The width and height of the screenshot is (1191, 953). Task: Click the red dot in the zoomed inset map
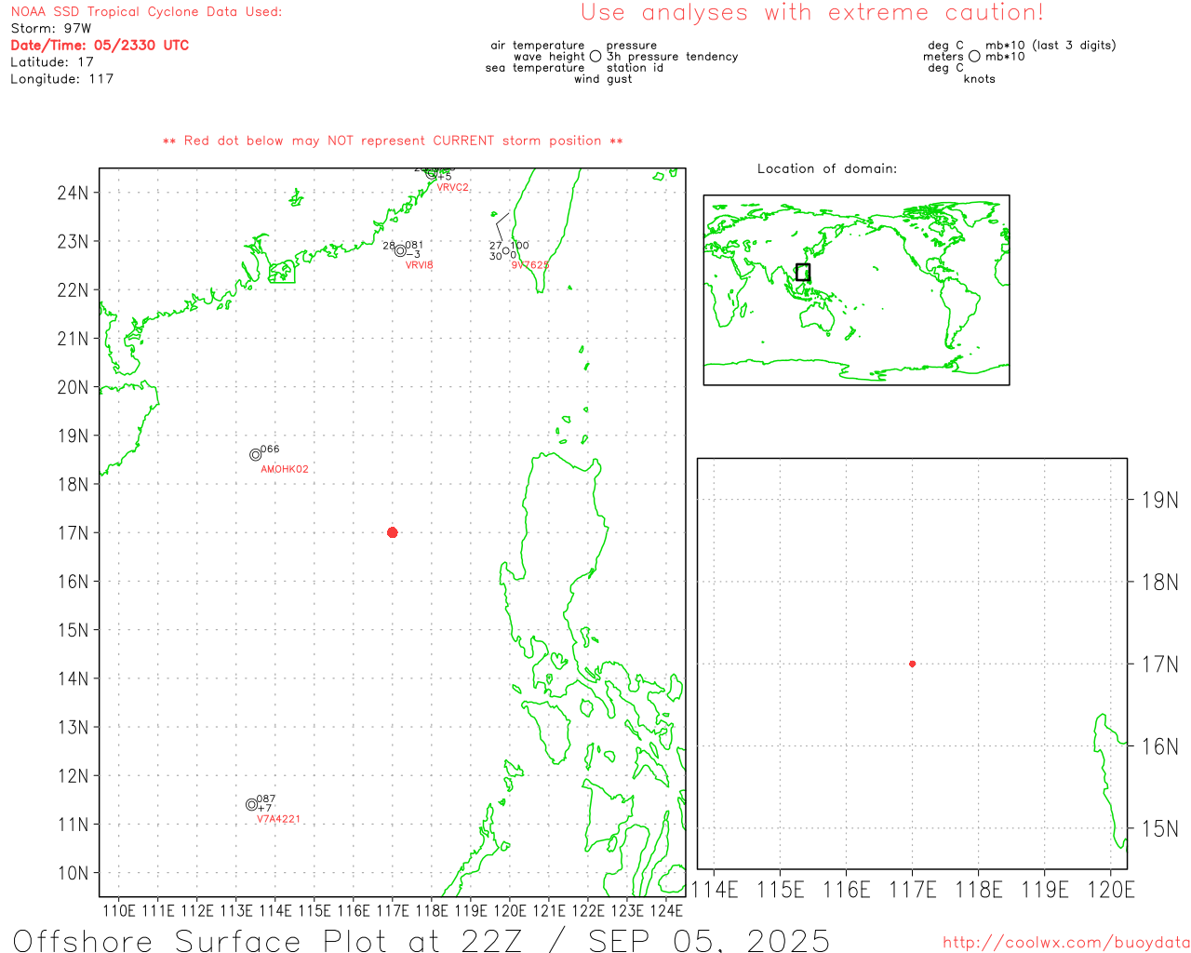(x=912, y=664)
